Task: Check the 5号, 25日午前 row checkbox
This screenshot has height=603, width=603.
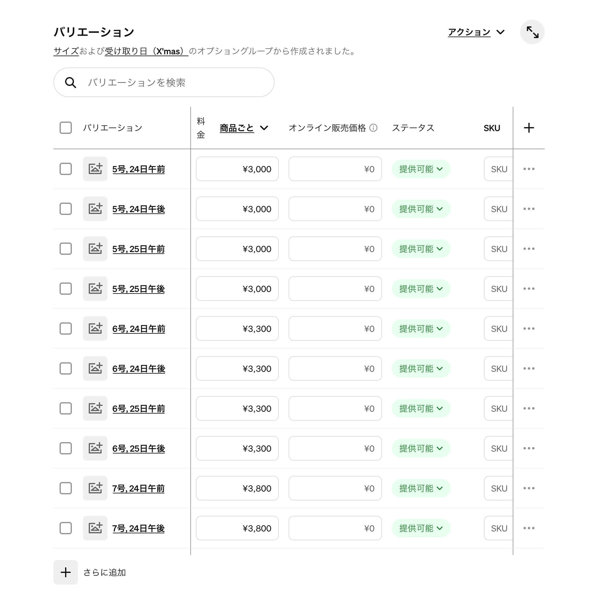Action: coord(65,249)
